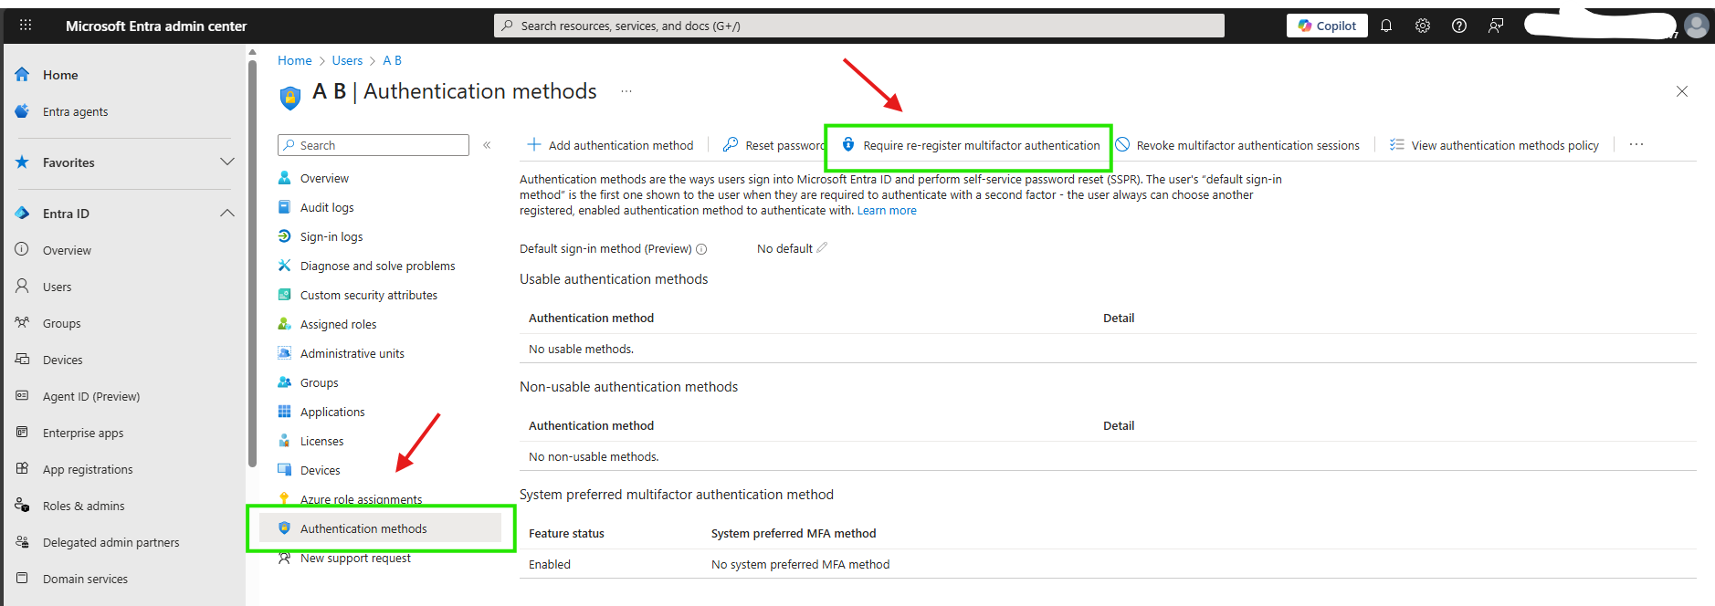Click the info icon by Default sign-in method
The height and width of the screenshot is (606, 1715).
pos(701,249)
